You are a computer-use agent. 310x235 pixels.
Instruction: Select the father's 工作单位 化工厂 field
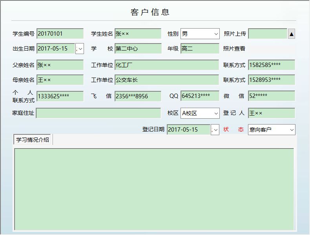tap(167, 65)
